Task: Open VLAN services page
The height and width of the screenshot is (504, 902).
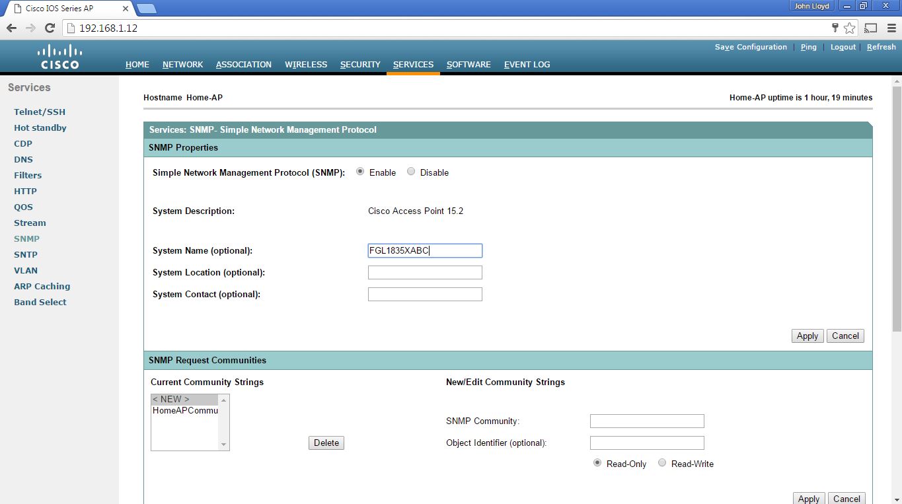Action: tap(26, 270)
